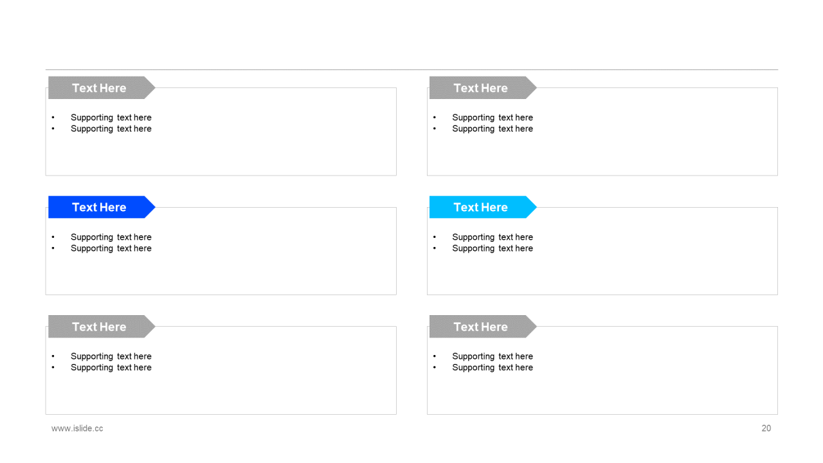Click the top-left gray "Text Here" label

pyautogui.click(x=102, y=87)
